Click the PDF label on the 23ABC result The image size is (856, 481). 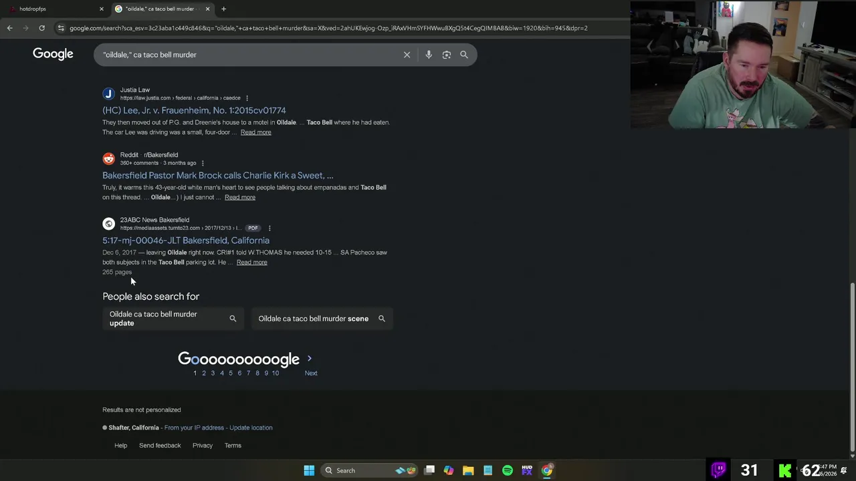point(253,228)
